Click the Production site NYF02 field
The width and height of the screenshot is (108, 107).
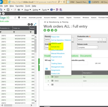(x=92, y=40)
